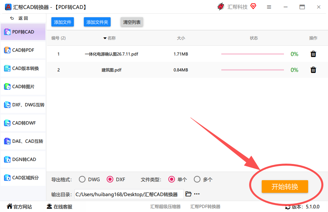Switch to PDF转CAD mode
This screenshot has width=328, height=212.
coord(23,32)
